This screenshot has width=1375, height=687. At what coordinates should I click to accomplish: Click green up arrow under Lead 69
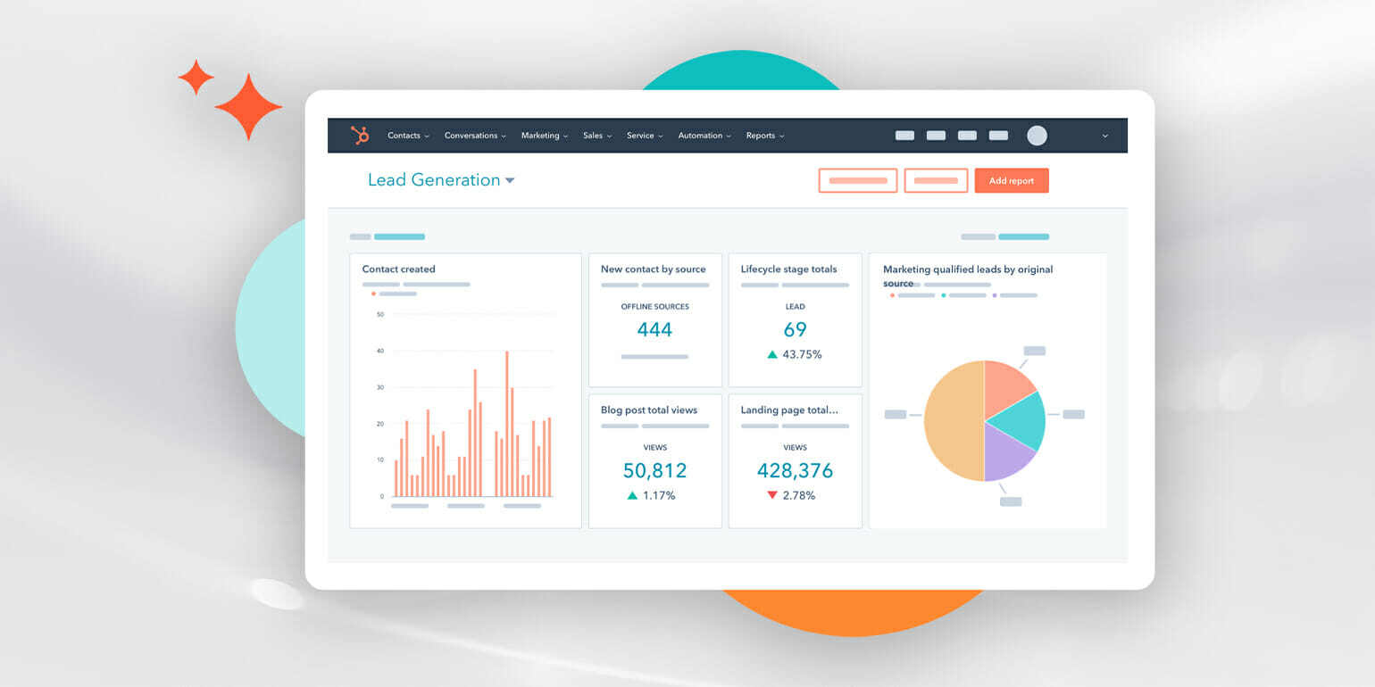click(x=772, y=354)
